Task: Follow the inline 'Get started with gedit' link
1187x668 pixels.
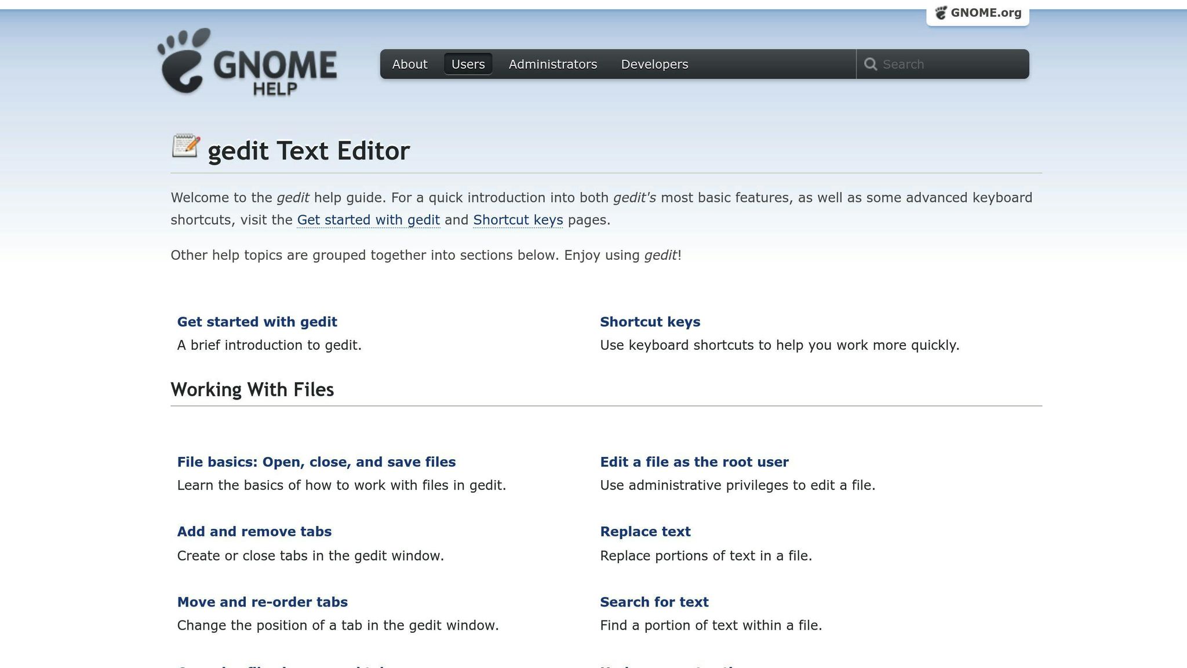Action: (x=369, y=220)
